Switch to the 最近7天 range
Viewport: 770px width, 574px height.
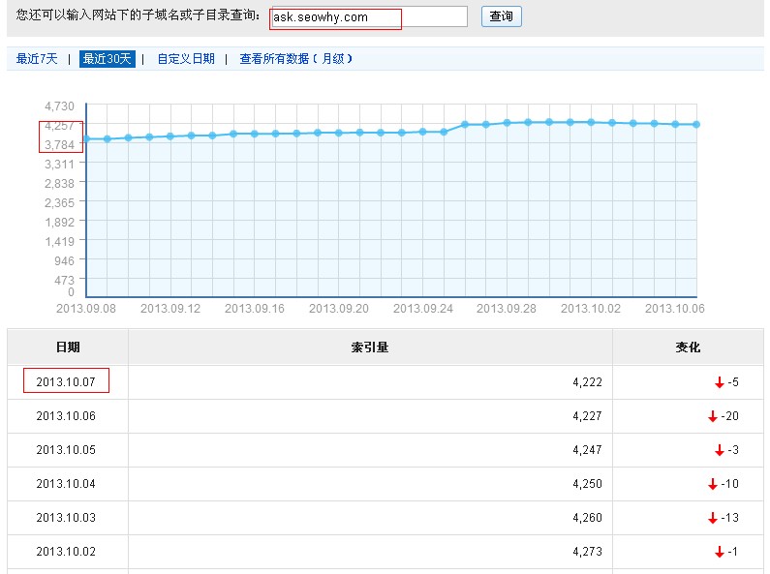pyautogui.click(x=37, y=59)
